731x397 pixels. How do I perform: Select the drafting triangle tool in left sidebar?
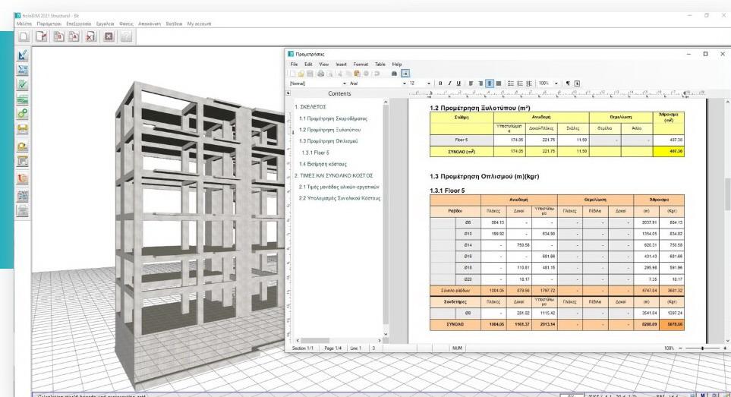coord(23,55)
